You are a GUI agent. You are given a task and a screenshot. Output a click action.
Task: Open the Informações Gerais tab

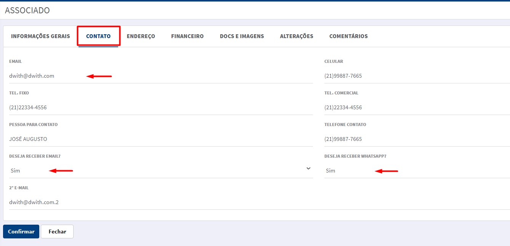(40, 36)
